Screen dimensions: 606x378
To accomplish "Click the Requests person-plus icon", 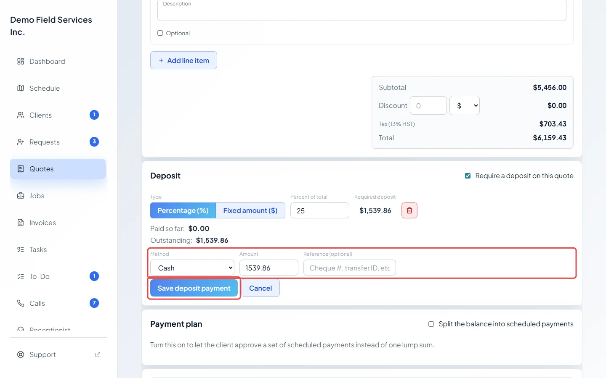I will tap(21, 142).
